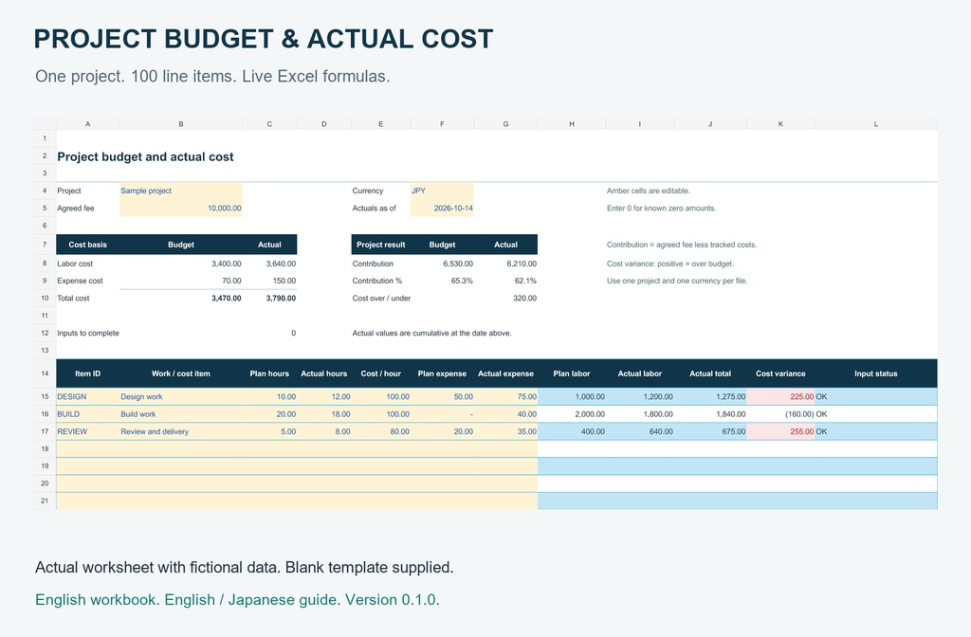Image resolution: width=971 pixels, height=637 pixels.
Task: Click the "Input status" table header
Action: (x=875, y=373)
